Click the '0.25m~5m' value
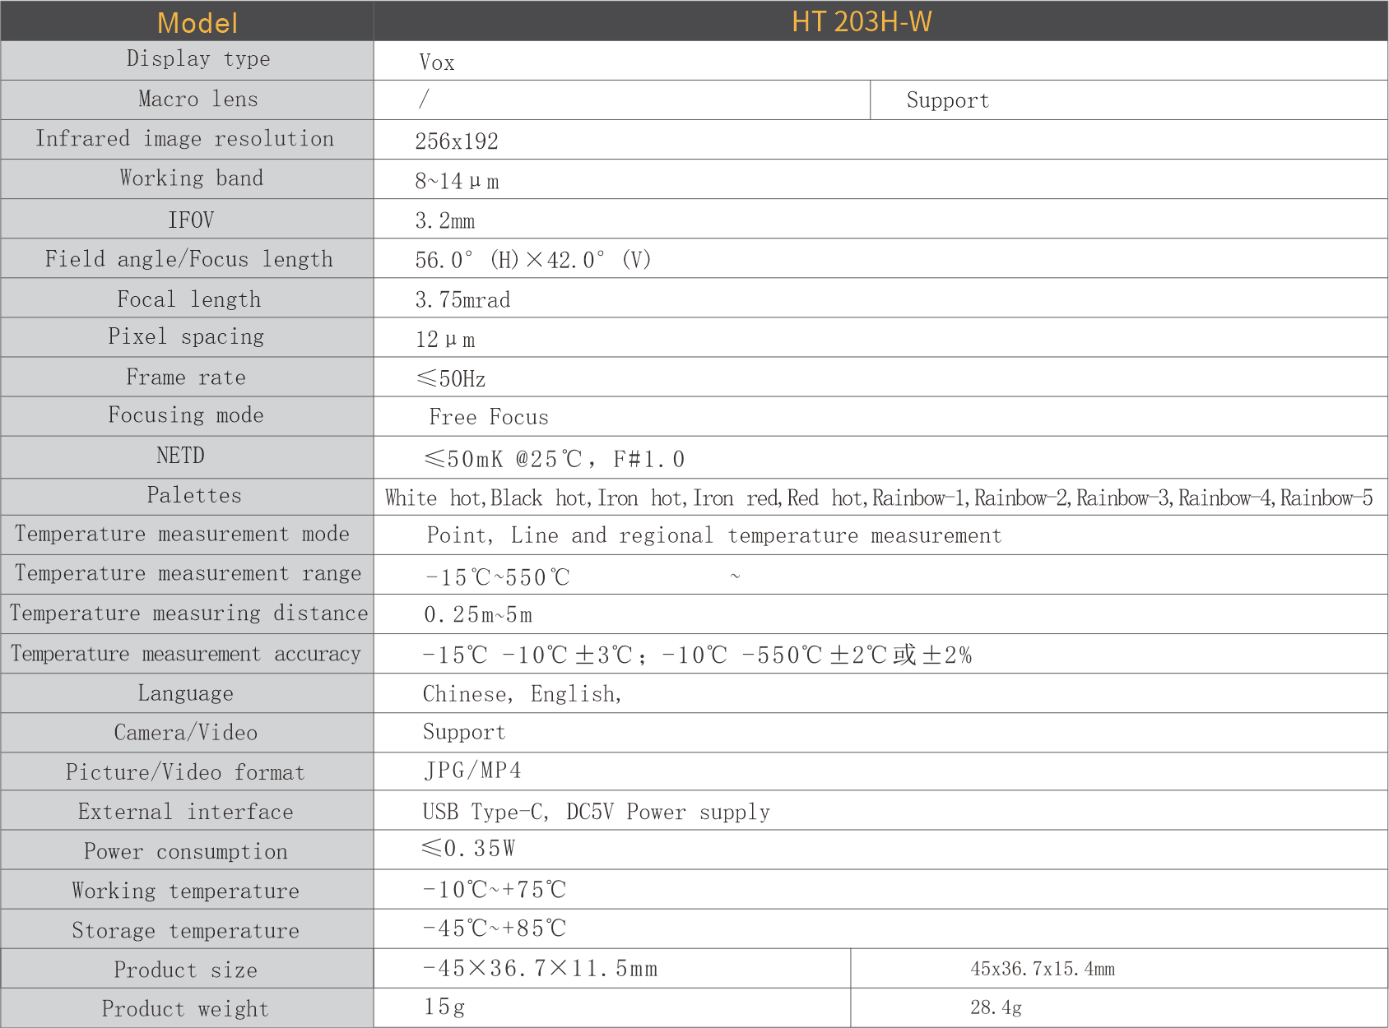This screenshot has height=1028, width=1389. point(478,615)
